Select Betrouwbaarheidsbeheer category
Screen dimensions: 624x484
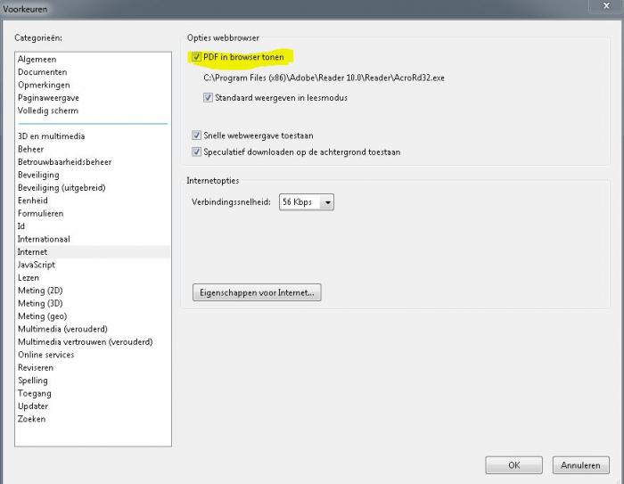pos(64,162)
